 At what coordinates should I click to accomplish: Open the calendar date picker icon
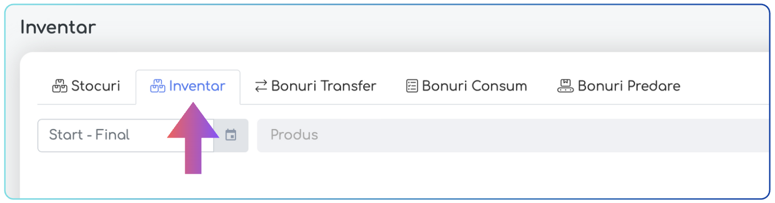pos(231,135)
